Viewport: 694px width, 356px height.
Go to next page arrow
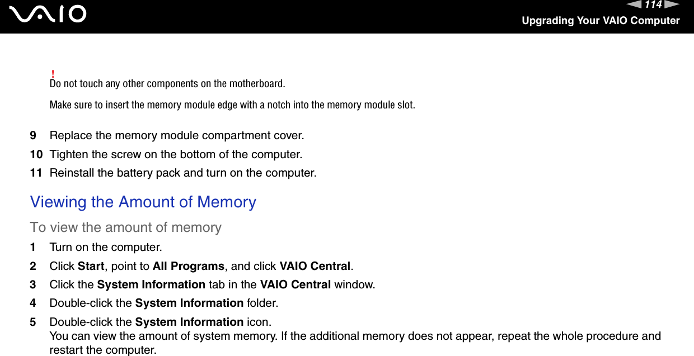point(673,5)
